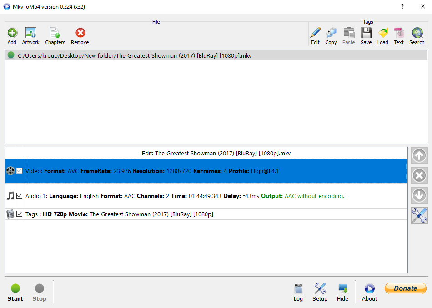Toggle the Audio 1 track checkbox
The width and height of the screenshot is (432, 308).
(x=19, y=196)
